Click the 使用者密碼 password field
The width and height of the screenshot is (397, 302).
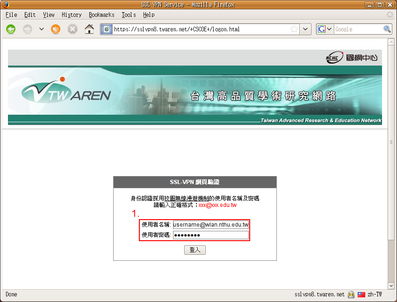210,235
